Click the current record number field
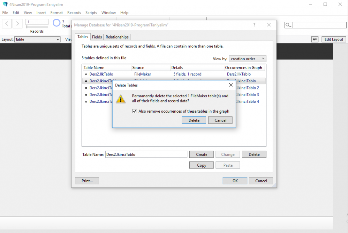Viewport: 348px width, 233px height. pos(37,22)
